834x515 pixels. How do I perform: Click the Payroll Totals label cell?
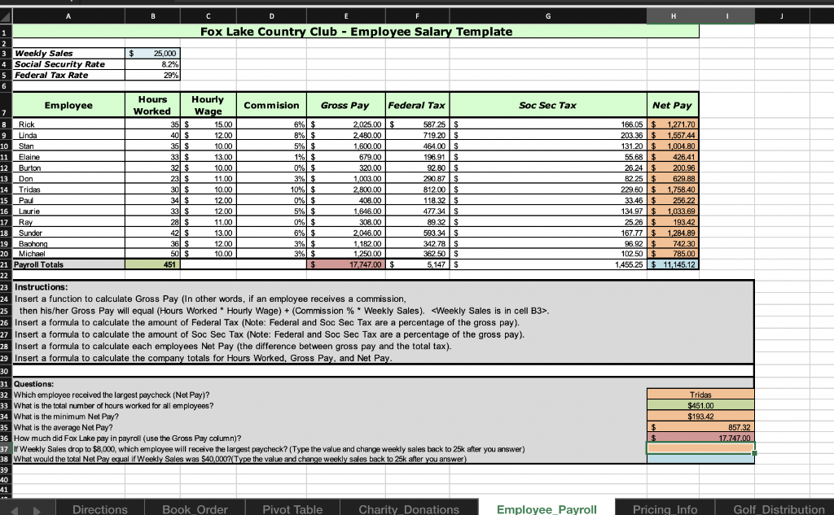point(68,264)
